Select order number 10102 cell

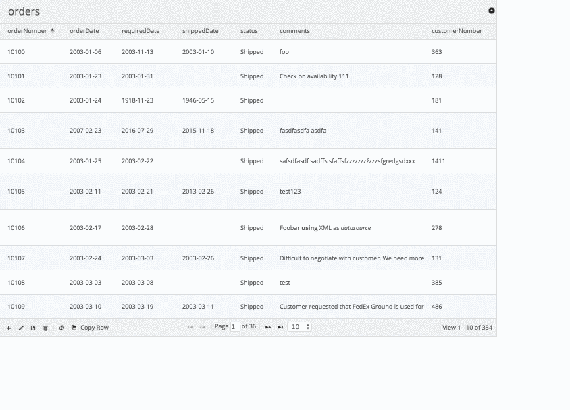click(16, 100)
